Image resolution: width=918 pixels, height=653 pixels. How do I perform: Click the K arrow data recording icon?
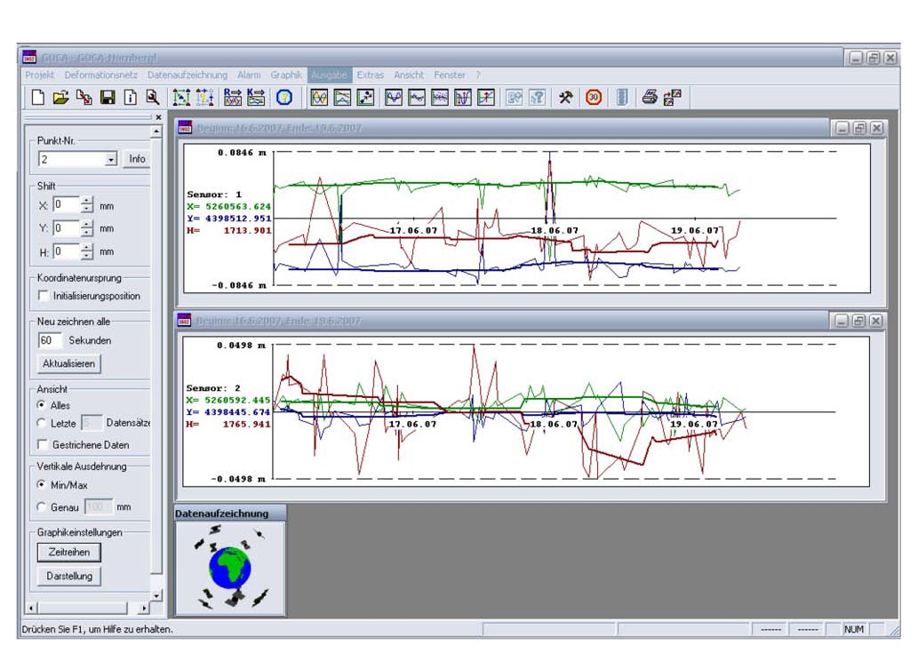[x=256, y=98]
